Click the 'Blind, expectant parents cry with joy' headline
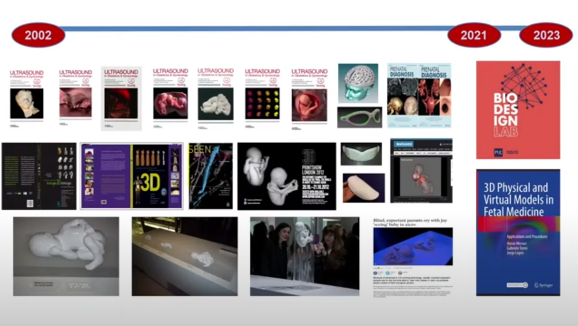The height and width of the screenshot is (326, 578). pos(410,222)
